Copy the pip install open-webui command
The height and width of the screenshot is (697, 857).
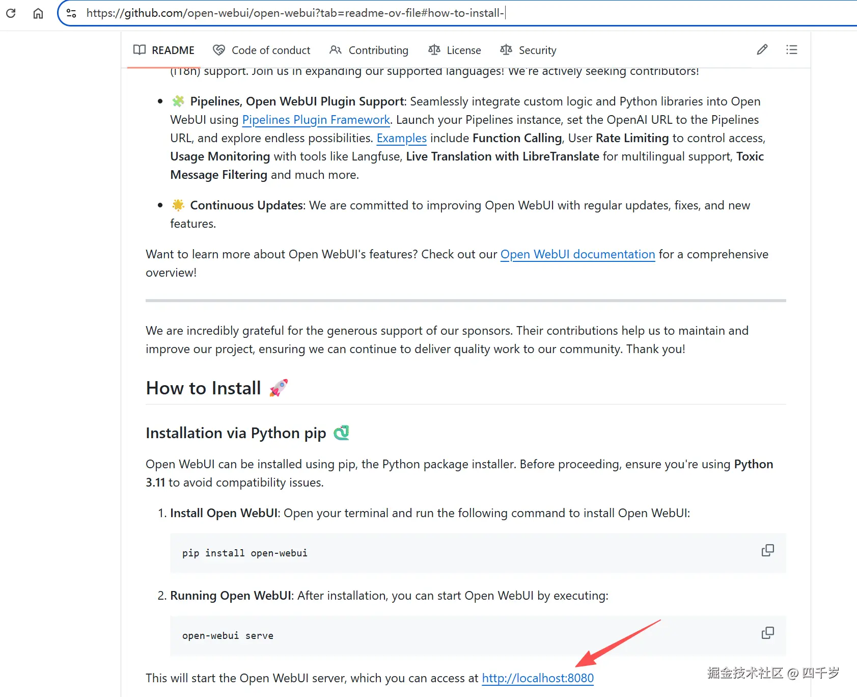[x=768, y=550]
